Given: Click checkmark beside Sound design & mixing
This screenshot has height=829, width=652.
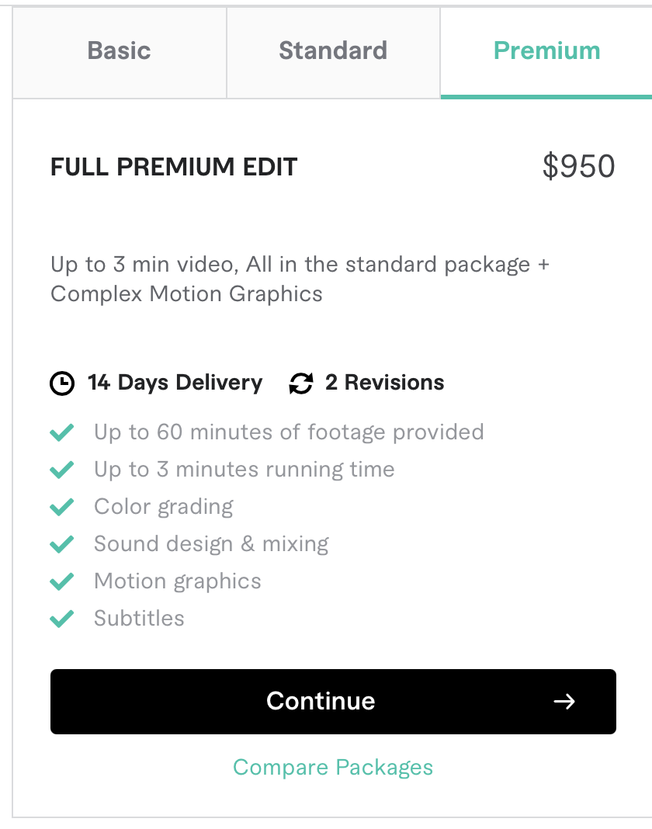Looking at the screenshot, I should coord(62,544).
